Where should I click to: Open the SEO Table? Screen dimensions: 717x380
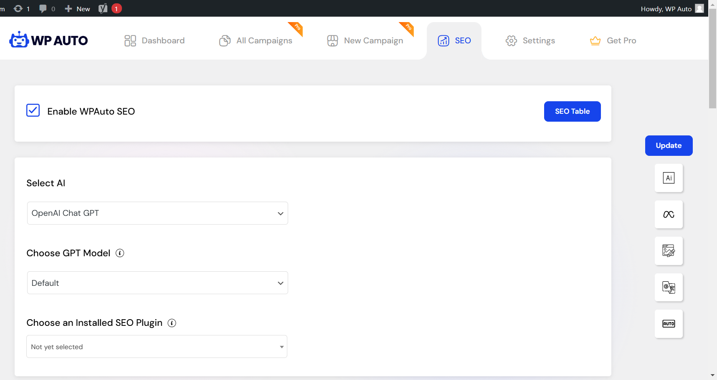572,111
